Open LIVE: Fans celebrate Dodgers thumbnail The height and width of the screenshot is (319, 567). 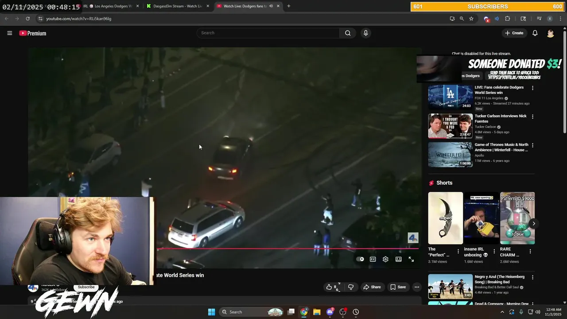(450, 97)
